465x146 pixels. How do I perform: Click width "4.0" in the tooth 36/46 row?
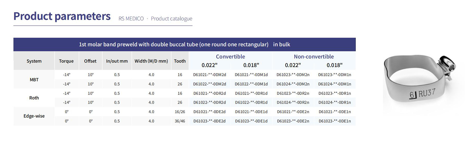click(151, 121)
